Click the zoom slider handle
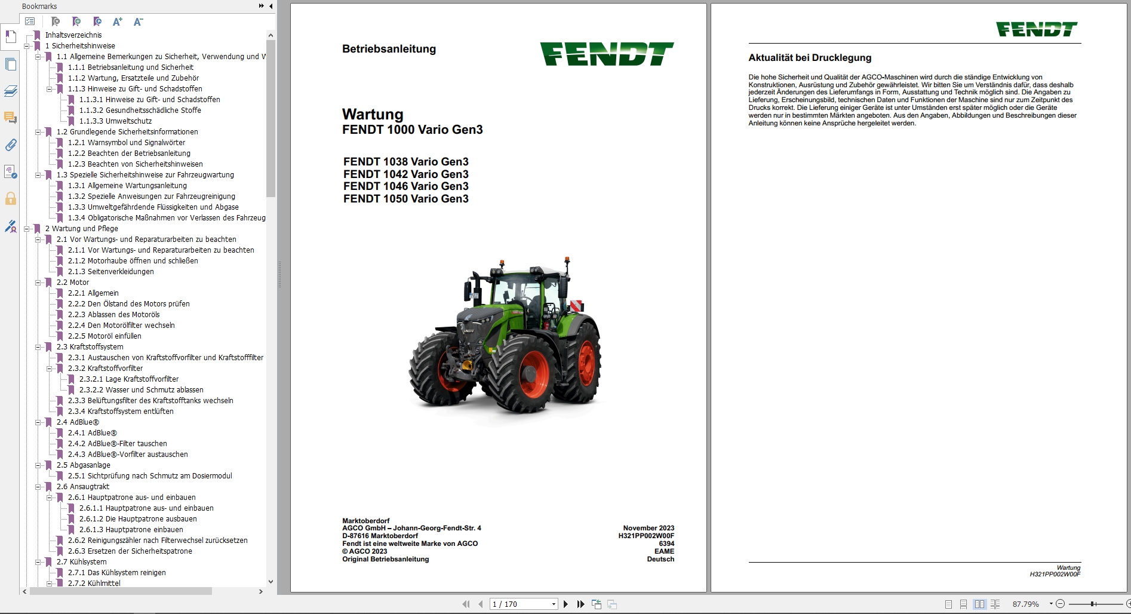The width and height of the screenshot is (1131, 614). pos(1093,604)
